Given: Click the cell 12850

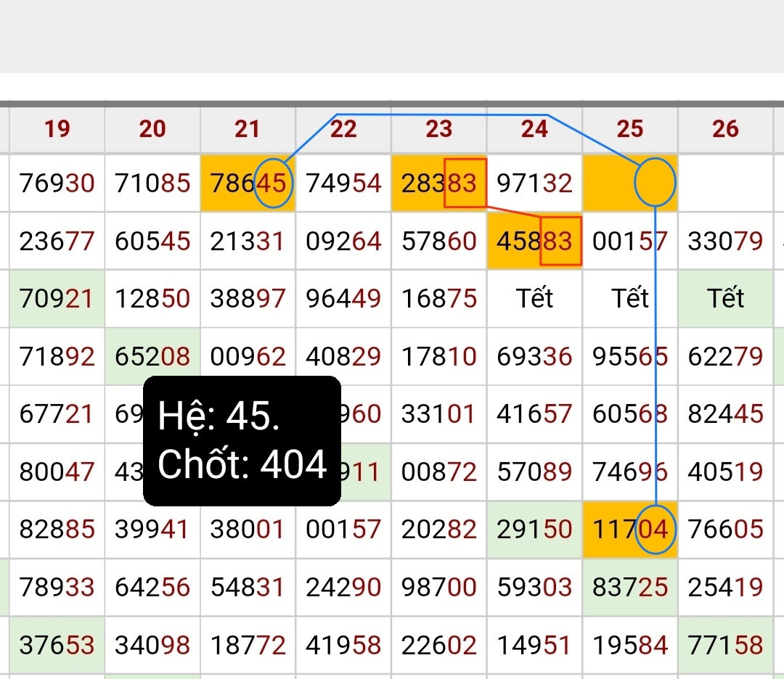Looking at the screenshot, I should click(152, 299).
